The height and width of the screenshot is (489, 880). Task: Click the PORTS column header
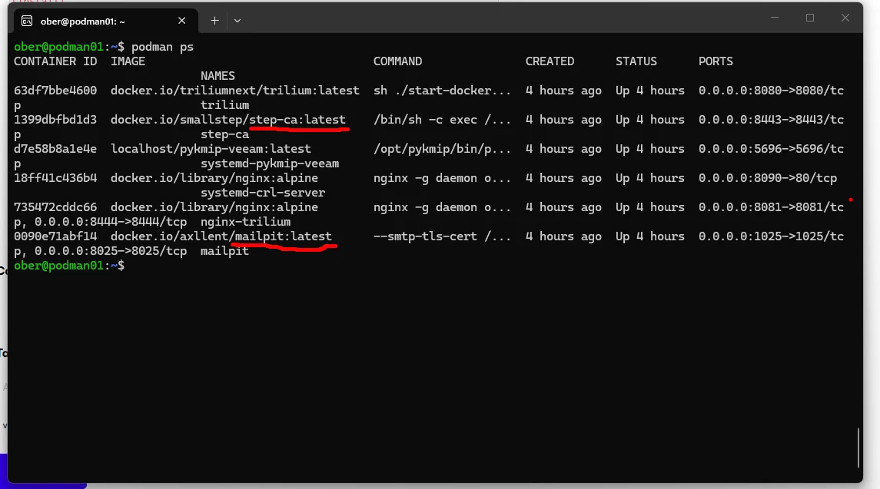[x=716, y=61]
